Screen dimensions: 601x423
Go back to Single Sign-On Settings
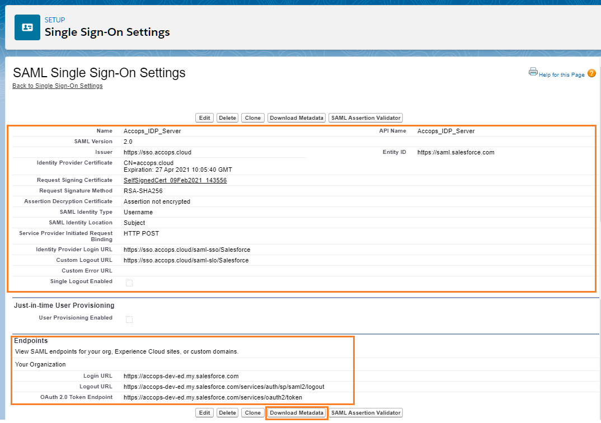(58, 86)
